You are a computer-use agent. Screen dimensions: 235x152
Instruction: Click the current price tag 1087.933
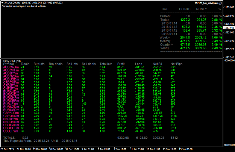[229, 28]
